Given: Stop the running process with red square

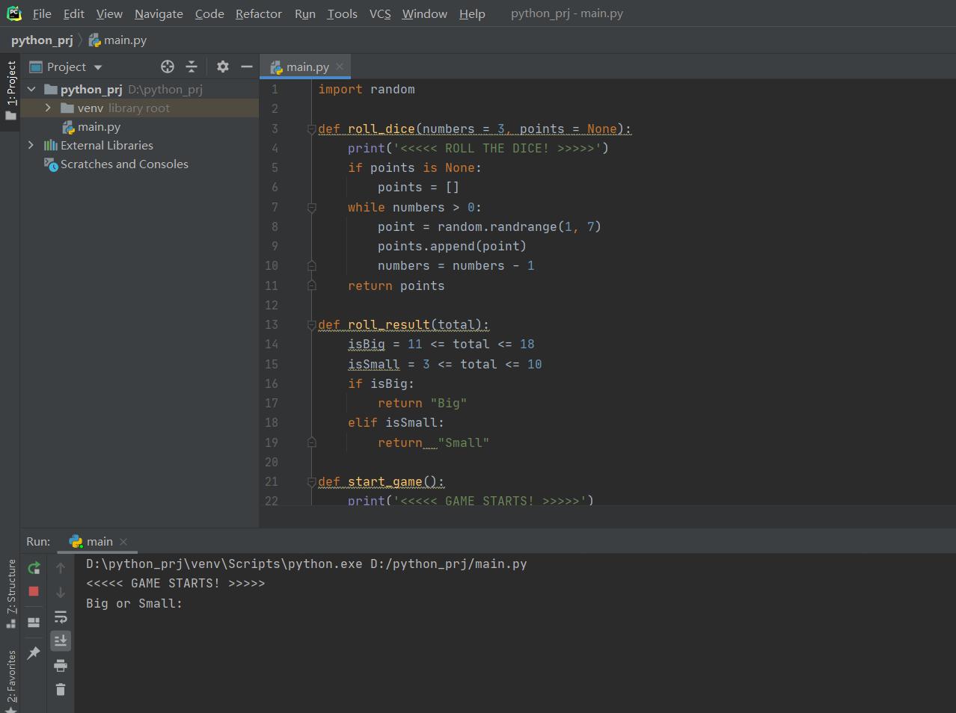Looking at the screenshot, I should (34, 591).
